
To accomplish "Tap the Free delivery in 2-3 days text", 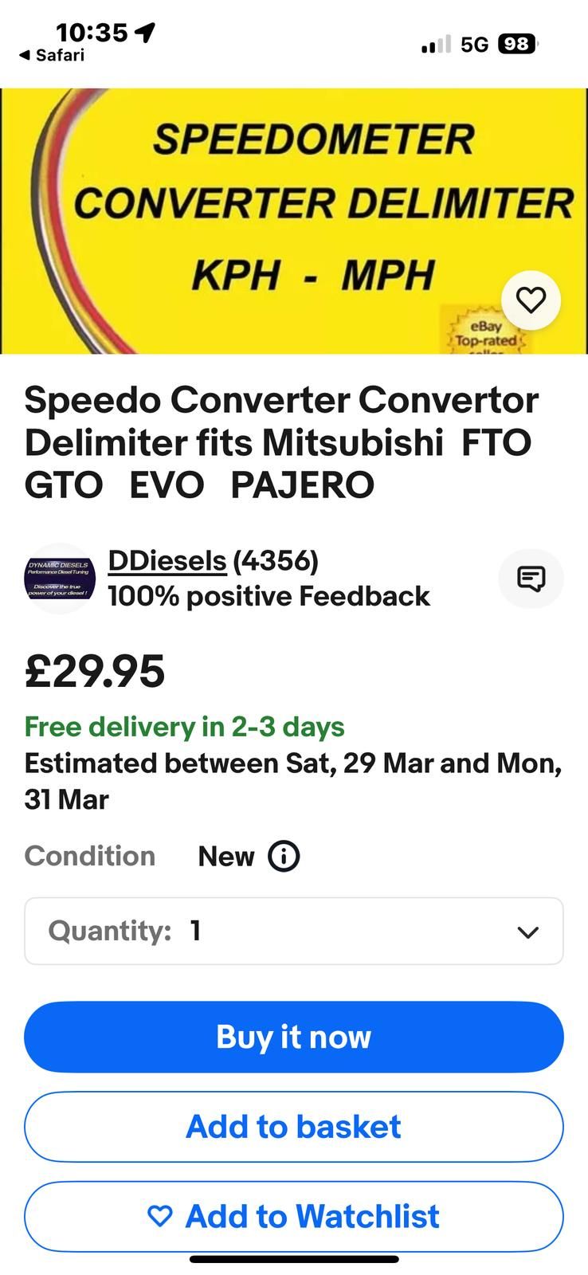I will pyautogui.click(x=185, y=727).
